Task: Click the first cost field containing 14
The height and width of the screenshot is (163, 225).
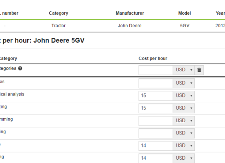Action: click(156, 146)
